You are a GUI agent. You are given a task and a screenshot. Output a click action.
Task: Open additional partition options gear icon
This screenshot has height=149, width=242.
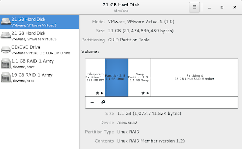click(x=103, y=102)
